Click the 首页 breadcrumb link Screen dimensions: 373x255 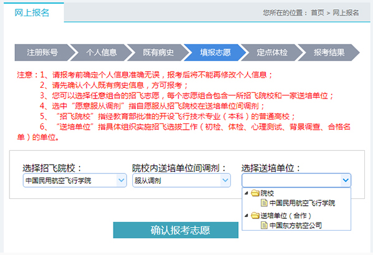pyautogui.click(x=317, y=12)
